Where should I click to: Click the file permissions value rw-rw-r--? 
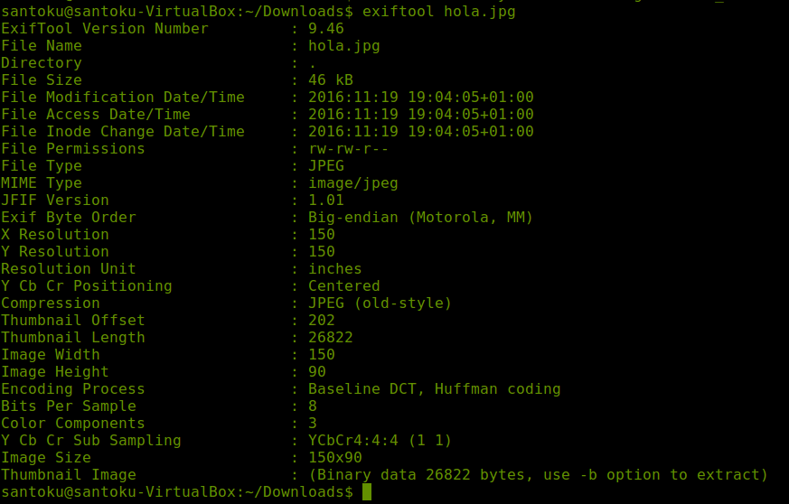coord(348,148)
